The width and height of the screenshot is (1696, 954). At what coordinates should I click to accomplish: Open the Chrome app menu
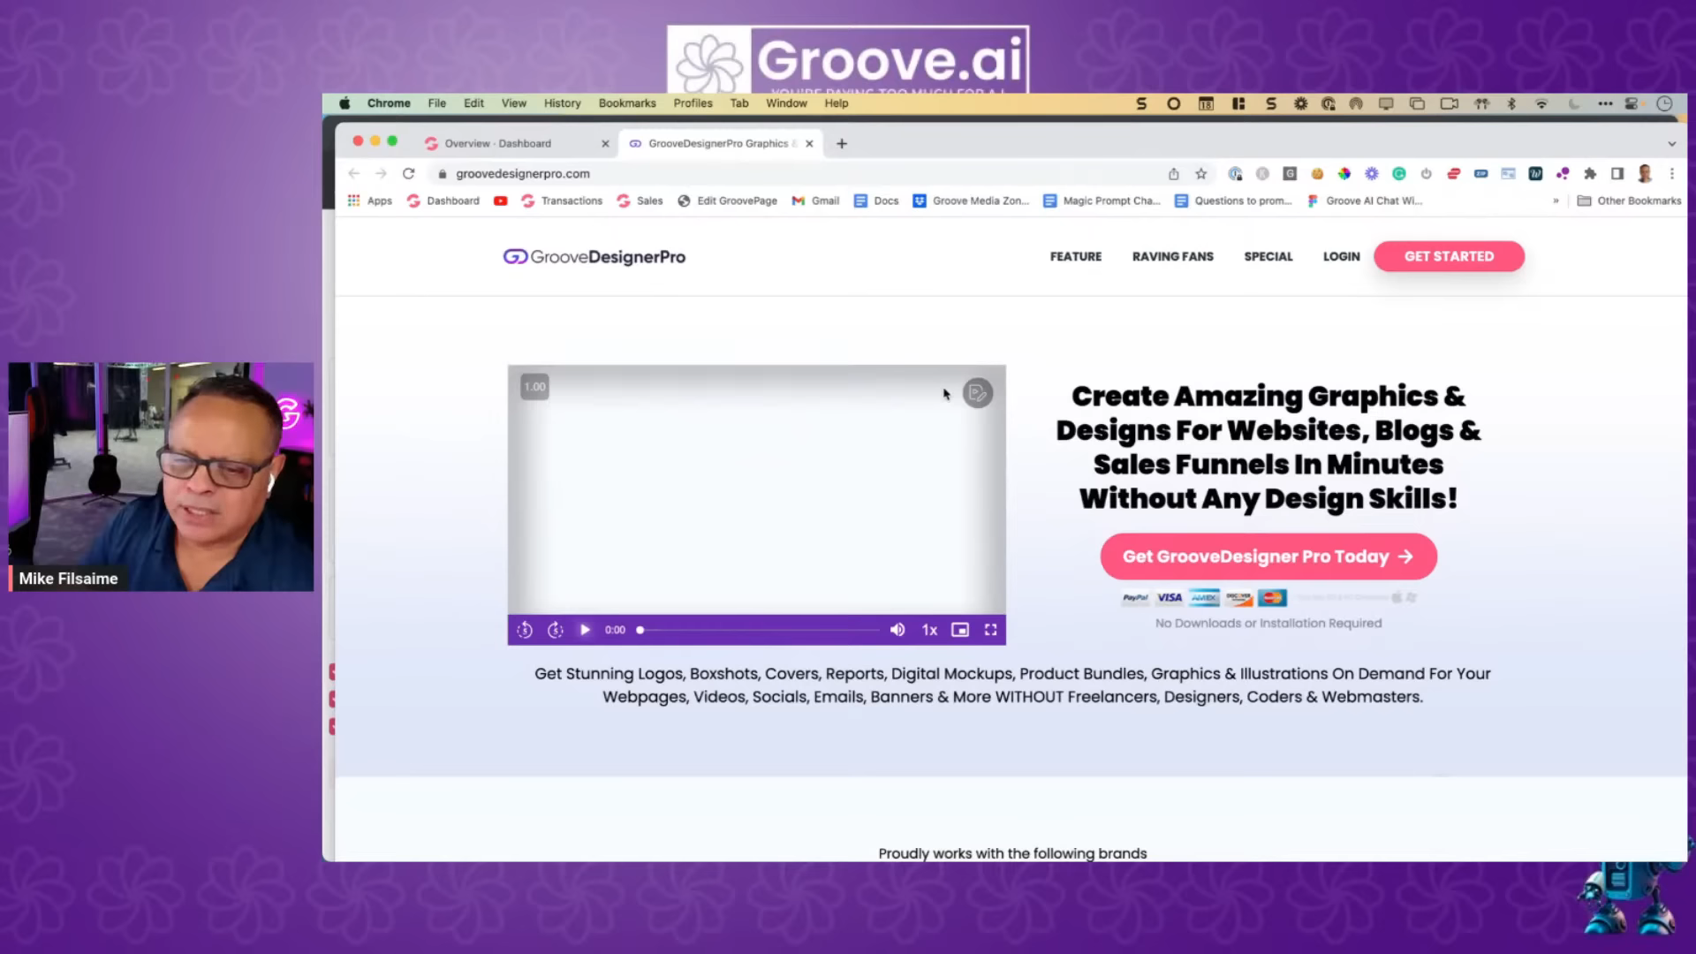(389, 103)
